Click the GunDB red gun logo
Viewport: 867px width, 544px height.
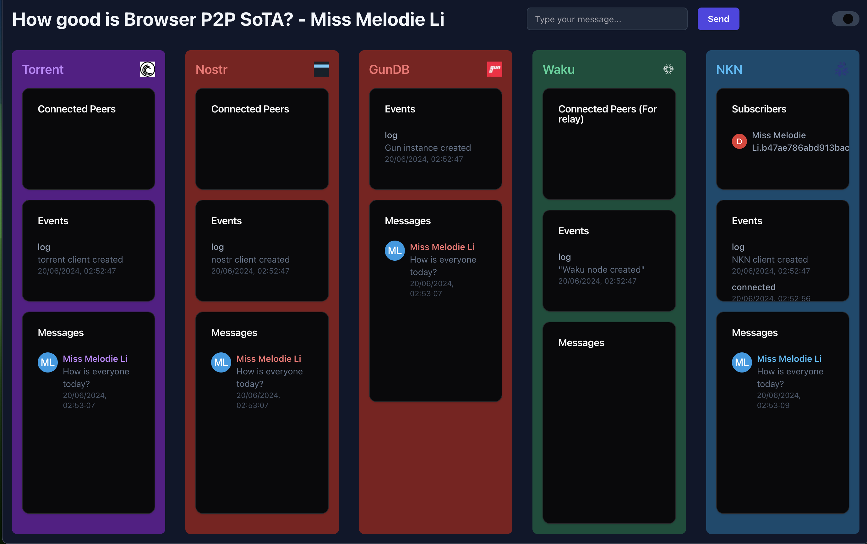coord(495,69)
